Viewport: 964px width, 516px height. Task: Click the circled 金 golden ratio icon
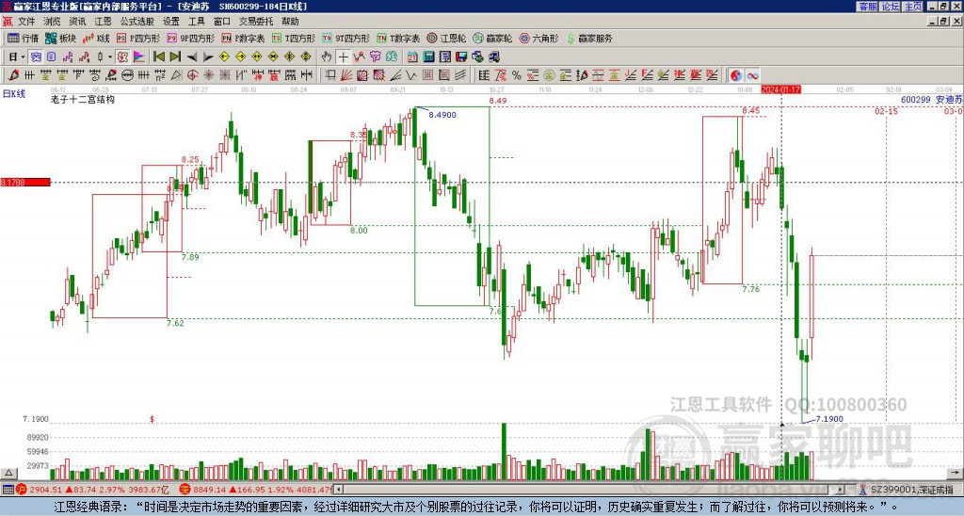pos(549,75)
